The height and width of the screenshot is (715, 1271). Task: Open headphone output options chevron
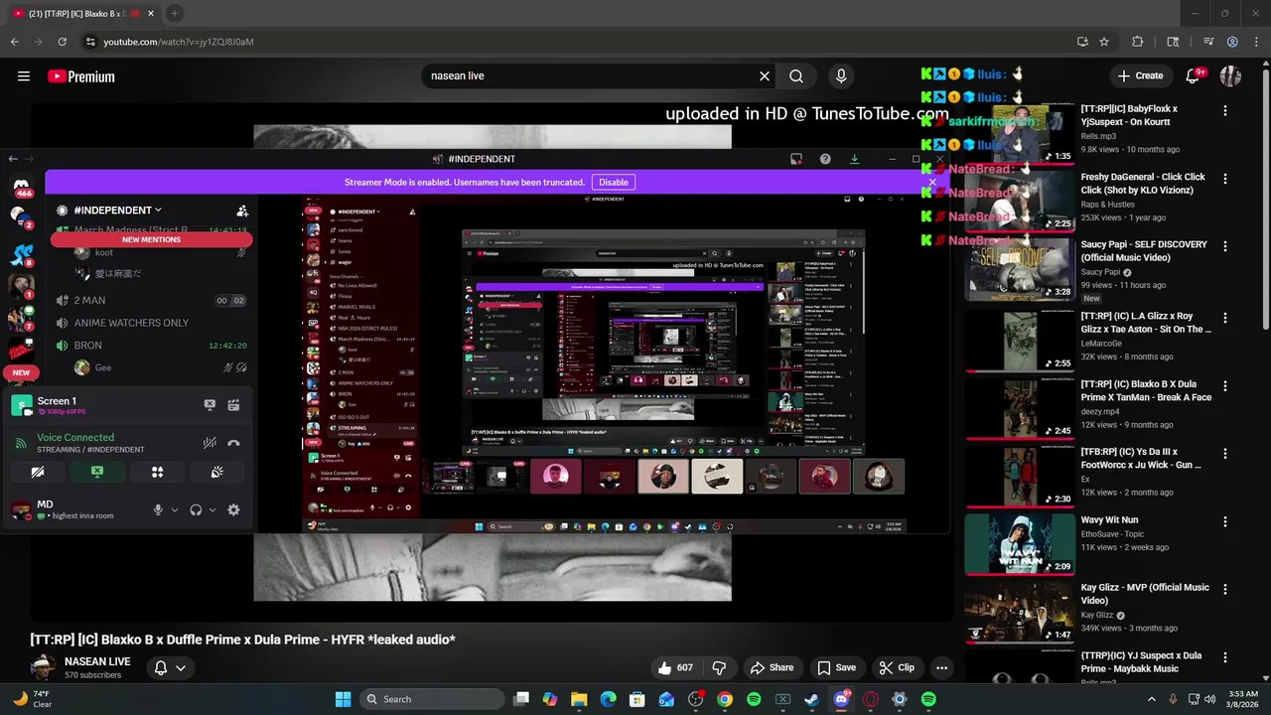[212, 509]
